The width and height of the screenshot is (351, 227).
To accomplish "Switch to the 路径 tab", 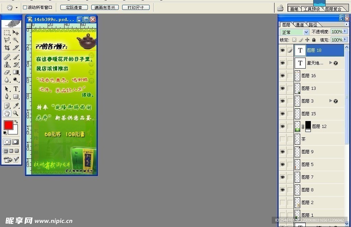I will pyautogui.click(x=313, y=25).
